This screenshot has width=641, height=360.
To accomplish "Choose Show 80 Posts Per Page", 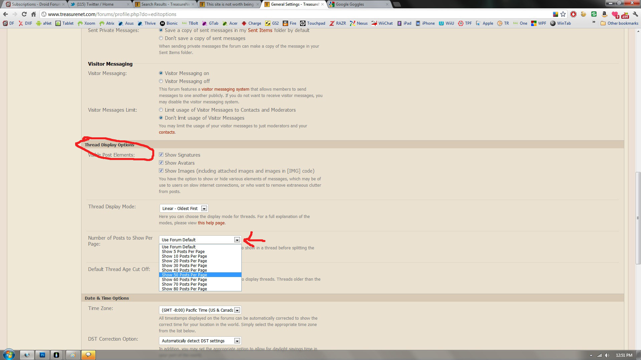I will pos(200,289).
